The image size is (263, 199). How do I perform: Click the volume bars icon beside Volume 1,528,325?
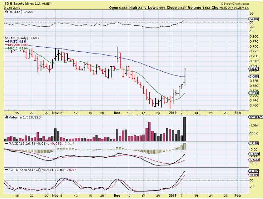6,117
